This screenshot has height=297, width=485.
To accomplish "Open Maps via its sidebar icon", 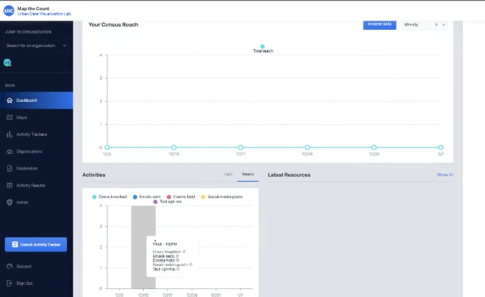I will 9,117.
